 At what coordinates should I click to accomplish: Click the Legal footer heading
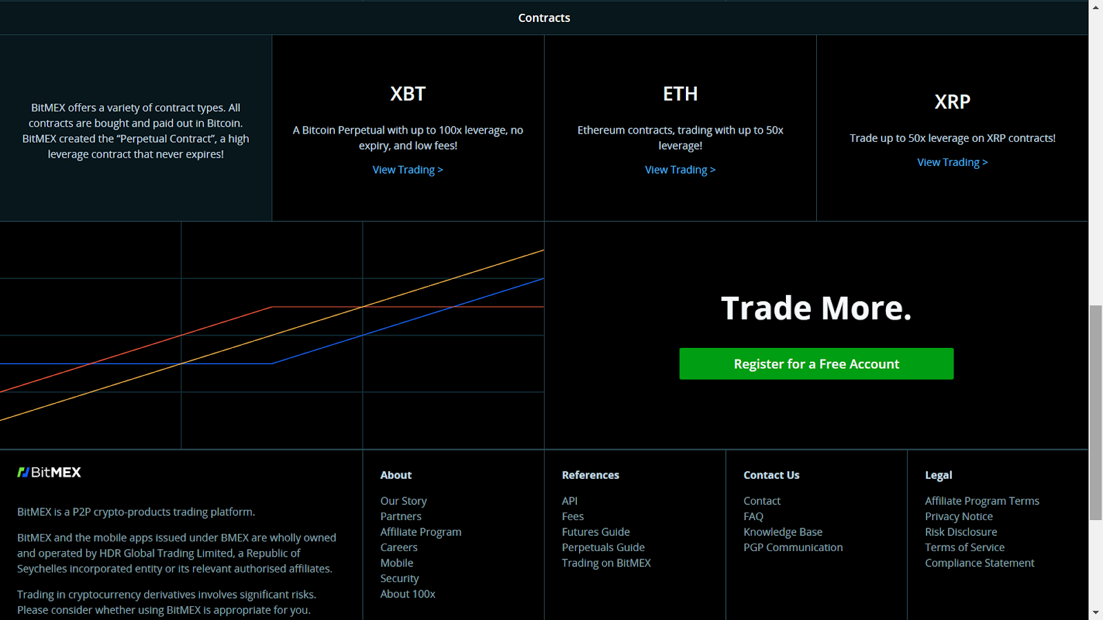point(939,475)
